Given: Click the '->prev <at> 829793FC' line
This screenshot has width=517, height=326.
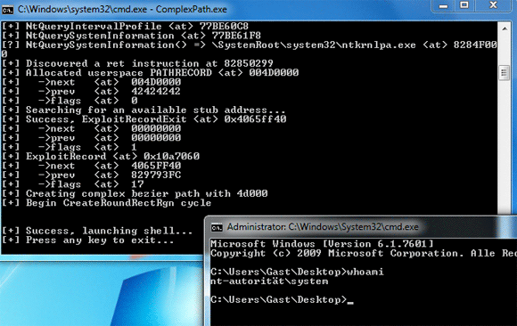Looking at the screenshot, I should pos(91,175).
